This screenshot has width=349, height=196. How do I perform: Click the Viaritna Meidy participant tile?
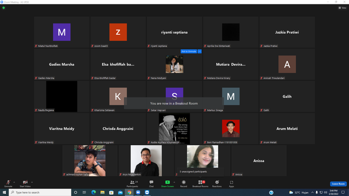pyautogui.click(x=62, y=128)
